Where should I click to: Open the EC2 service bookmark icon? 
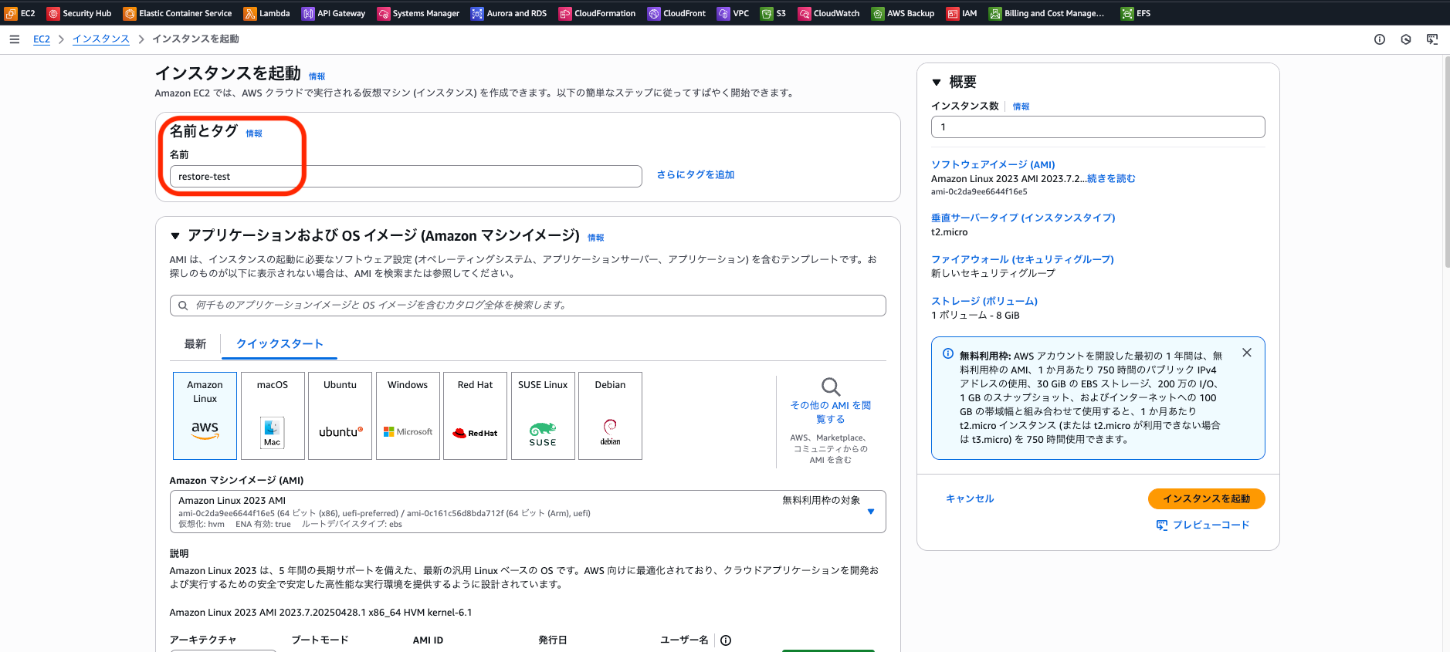click(11, 13)
